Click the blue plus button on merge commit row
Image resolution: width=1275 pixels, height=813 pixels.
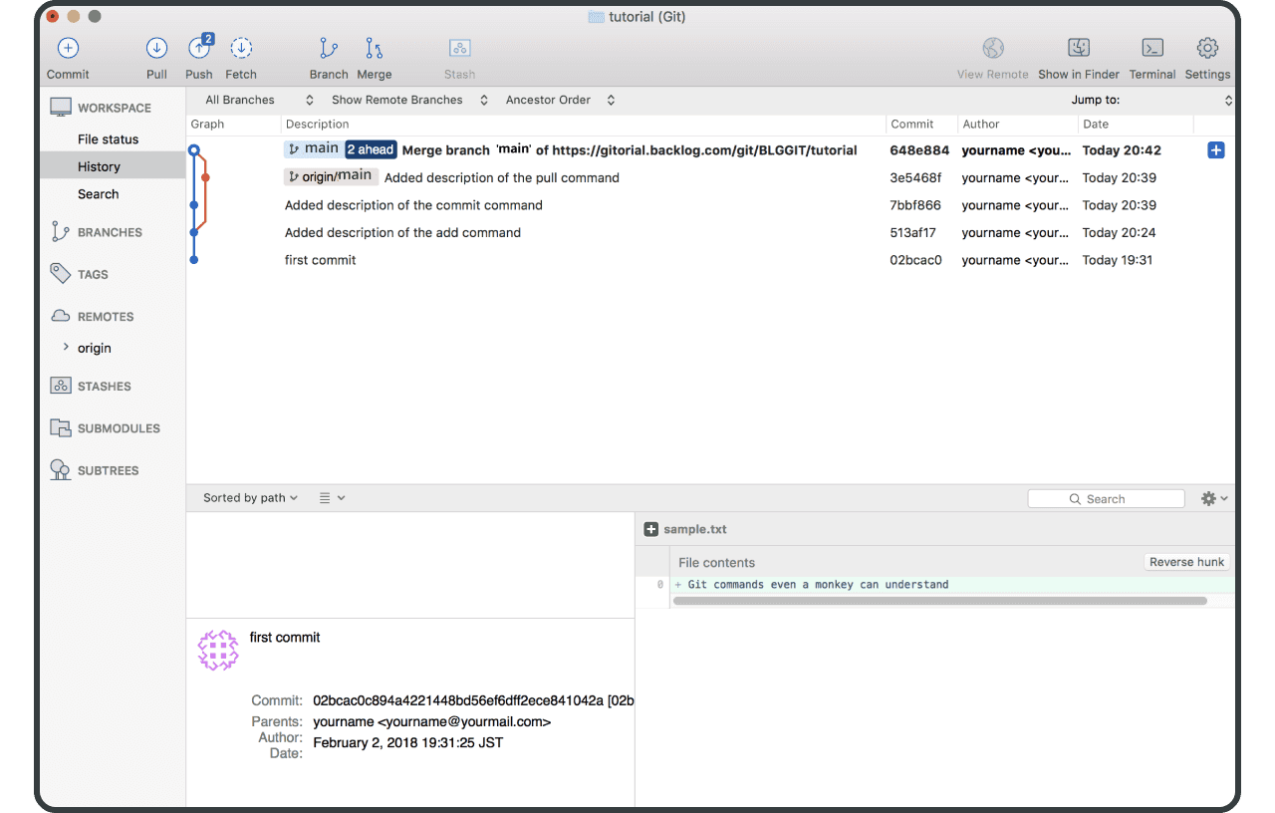pyautogui.click(x=1215, y=150)
